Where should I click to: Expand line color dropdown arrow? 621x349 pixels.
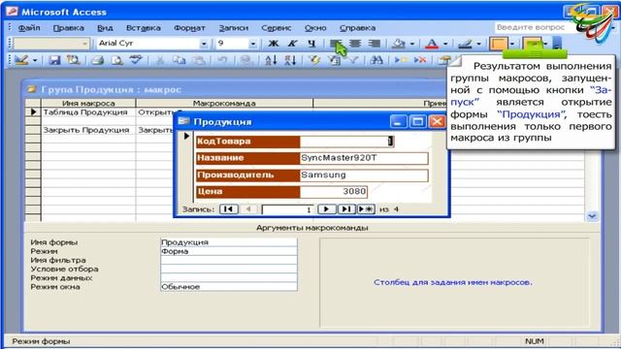coord(478,44)
